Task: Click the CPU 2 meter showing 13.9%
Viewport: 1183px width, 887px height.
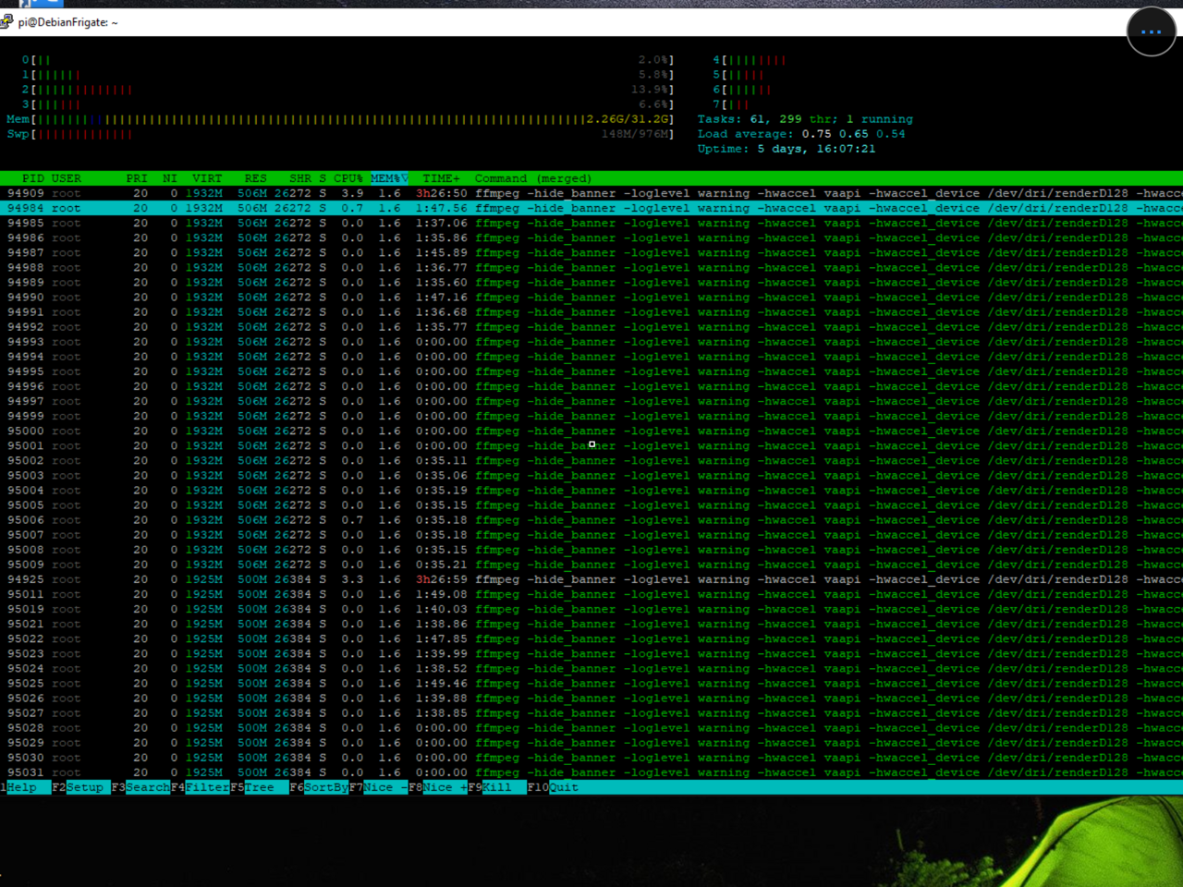Action: pyautogui.click(x=348, y=90)
